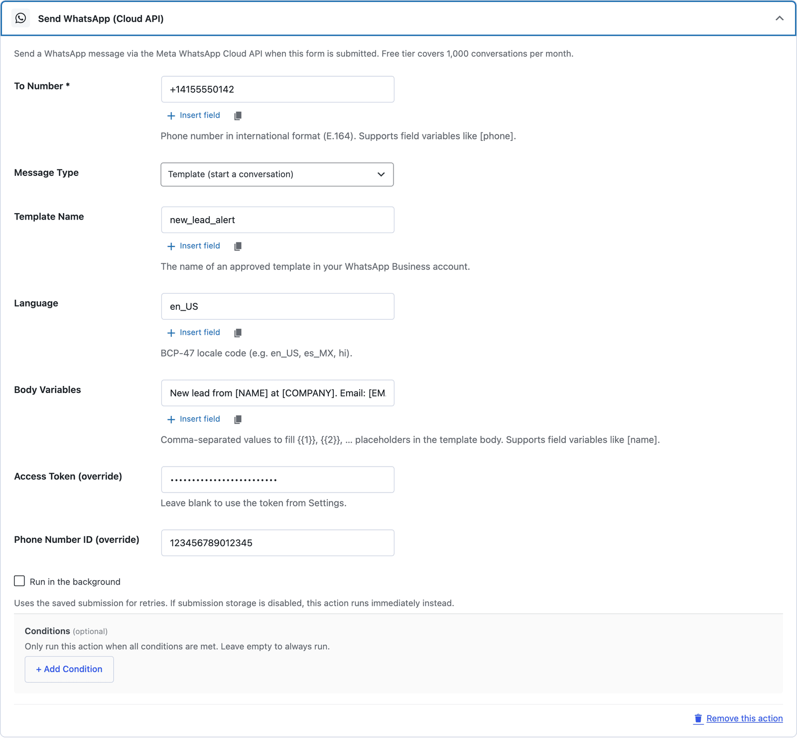Image resolution: width=797 pixels, height=738 pixels.
Task: Click the Template Name input field
Action: pos(277,220)
